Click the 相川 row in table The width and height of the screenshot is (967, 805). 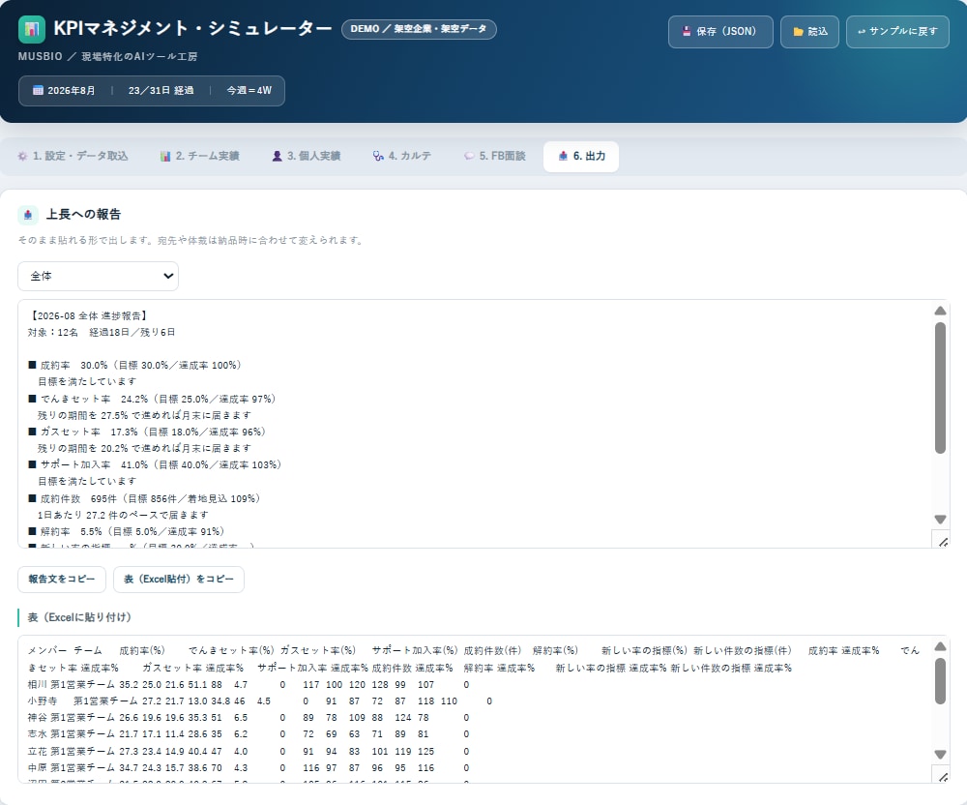[249, 685]
